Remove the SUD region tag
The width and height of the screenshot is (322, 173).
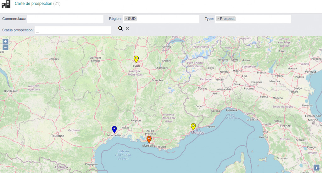[x=126, y=19]
